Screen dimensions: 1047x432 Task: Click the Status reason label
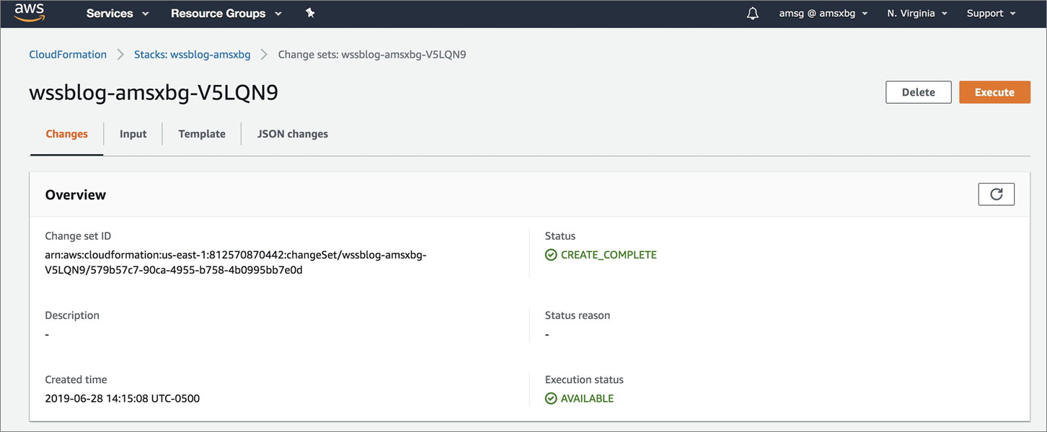[578, 315]
